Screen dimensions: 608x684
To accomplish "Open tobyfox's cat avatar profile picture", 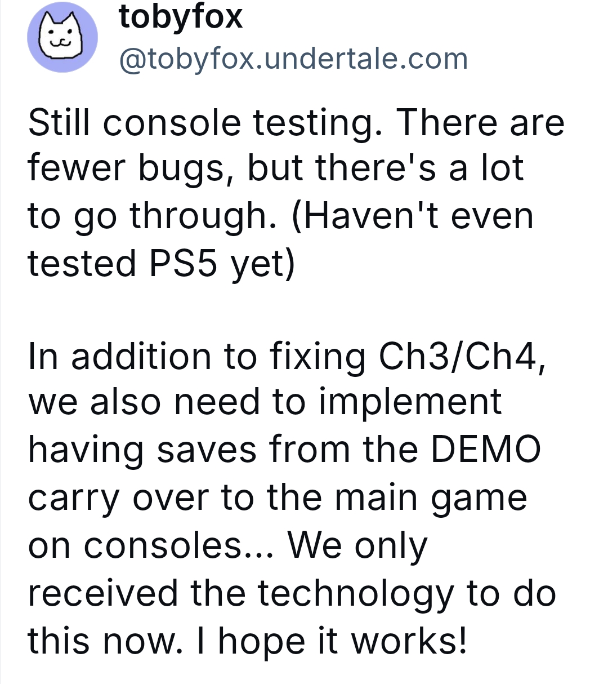I will click(x=62, y=37).
